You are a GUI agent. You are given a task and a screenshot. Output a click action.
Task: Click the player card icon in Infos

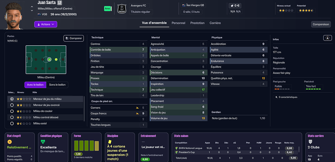327,38
